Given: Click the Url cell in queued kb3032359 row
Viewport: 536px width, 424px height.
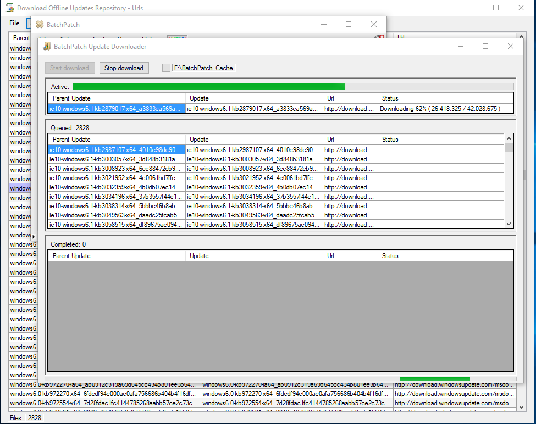Looking at the screenshot, I should point(350,187).
